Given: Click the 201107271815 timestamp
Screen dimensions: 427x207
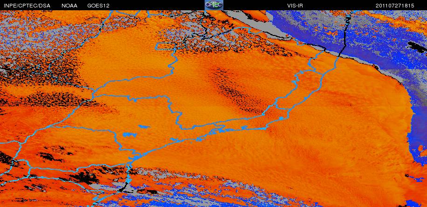Looking at the screenshot, I should 395,6.
